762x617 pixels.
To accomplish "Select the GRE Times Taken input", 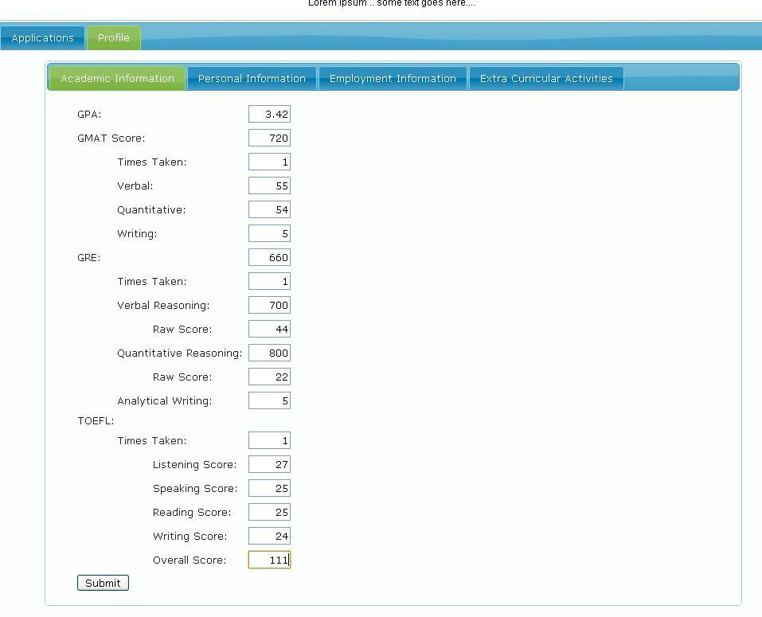I will pos(269,281).
